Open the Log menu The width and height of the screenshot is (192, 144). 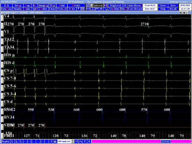[27, 5]
